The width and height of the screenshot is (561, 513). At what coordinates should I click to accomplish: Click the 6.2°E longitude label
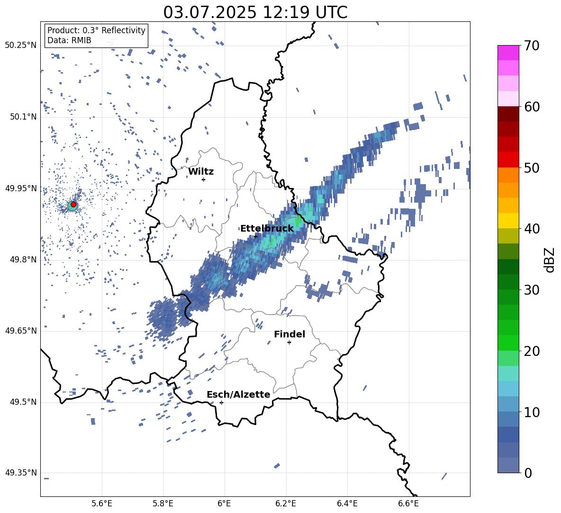click(x=286, y=504)
